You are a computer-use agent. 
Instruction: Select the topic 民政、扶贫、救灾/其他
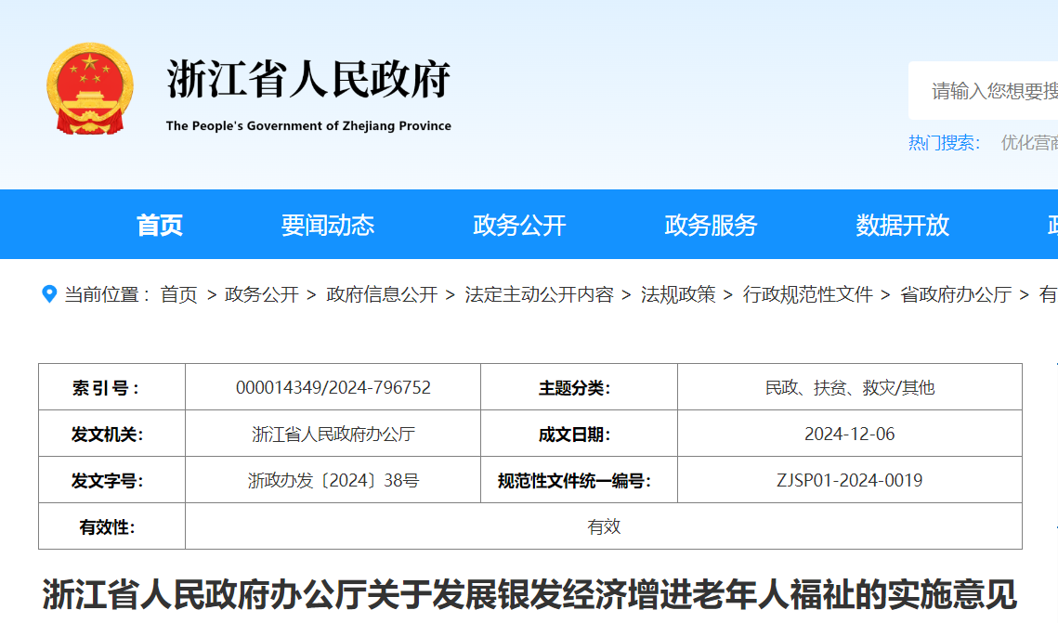coord(850,388)
